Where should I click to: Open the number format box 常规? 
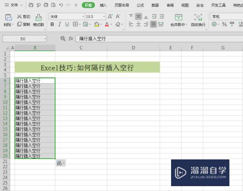(x=226, y=17)
